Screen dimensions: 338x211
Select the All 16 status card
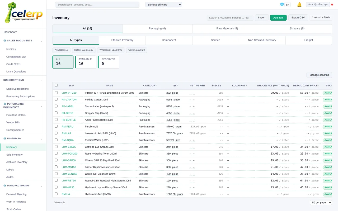(63, 62)
